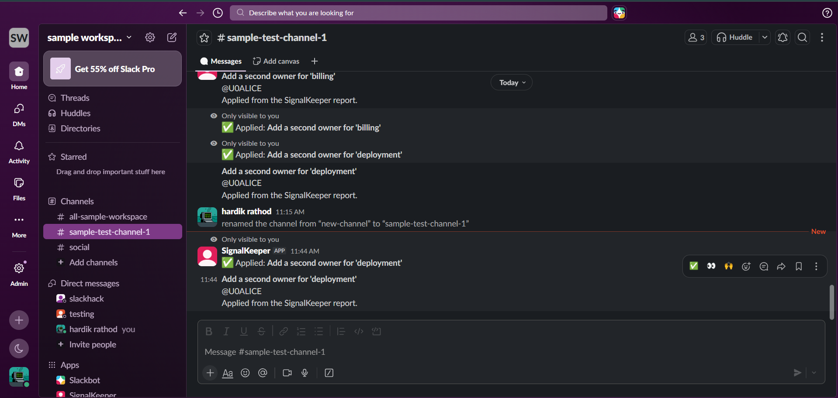The width and height of the screenshot is (838, 398).
Task: Open the help question mark icon
Action: [x=827, y=13]
